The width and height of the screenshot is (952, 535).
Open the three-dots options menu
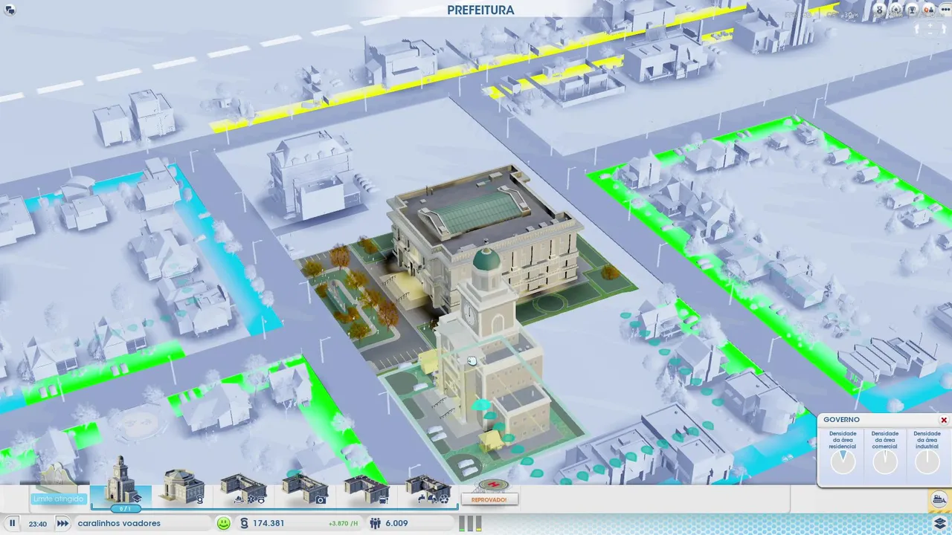tap(945, 10)
